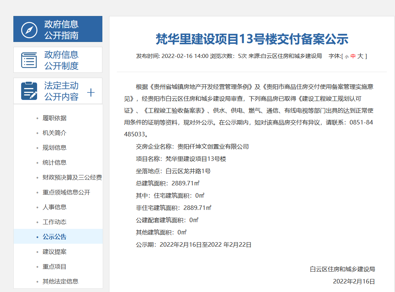Open 其他法定信息 in sidebar
The width and height of the screenshot is (395, 292).
click(60, 282)
